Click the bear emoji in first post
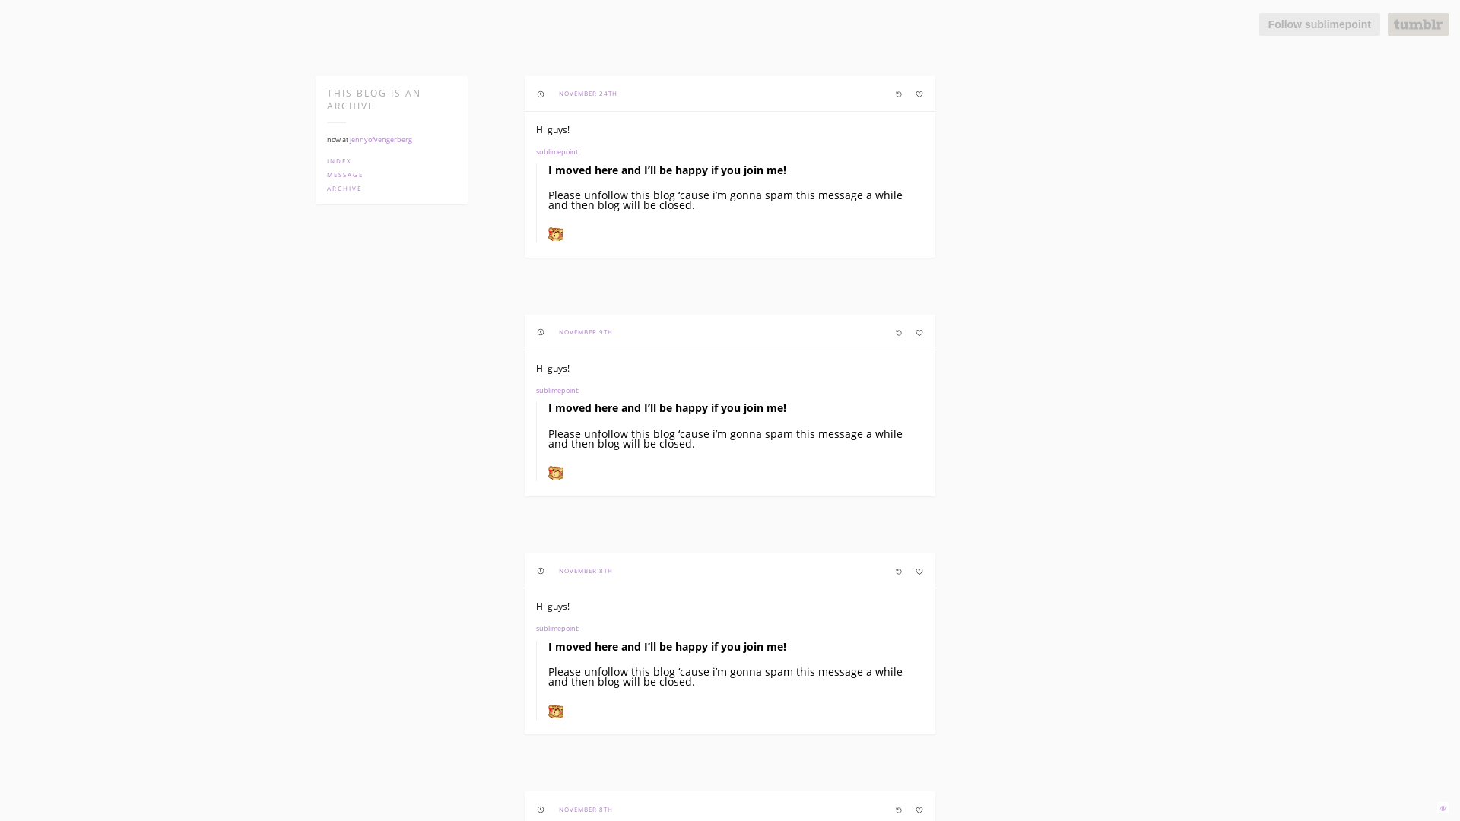 point(556,234)
